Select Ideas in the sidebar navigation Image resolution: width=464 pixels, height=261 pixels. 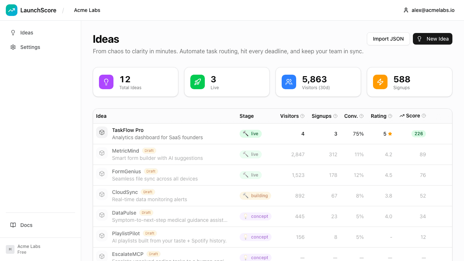[26, 33]
